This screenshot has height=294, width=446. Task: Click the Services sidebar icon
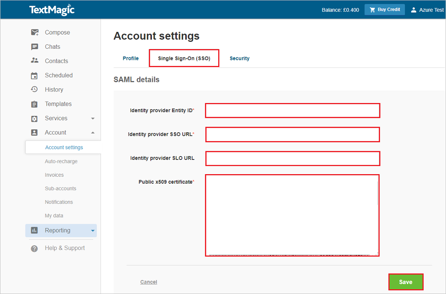[35, 118]
